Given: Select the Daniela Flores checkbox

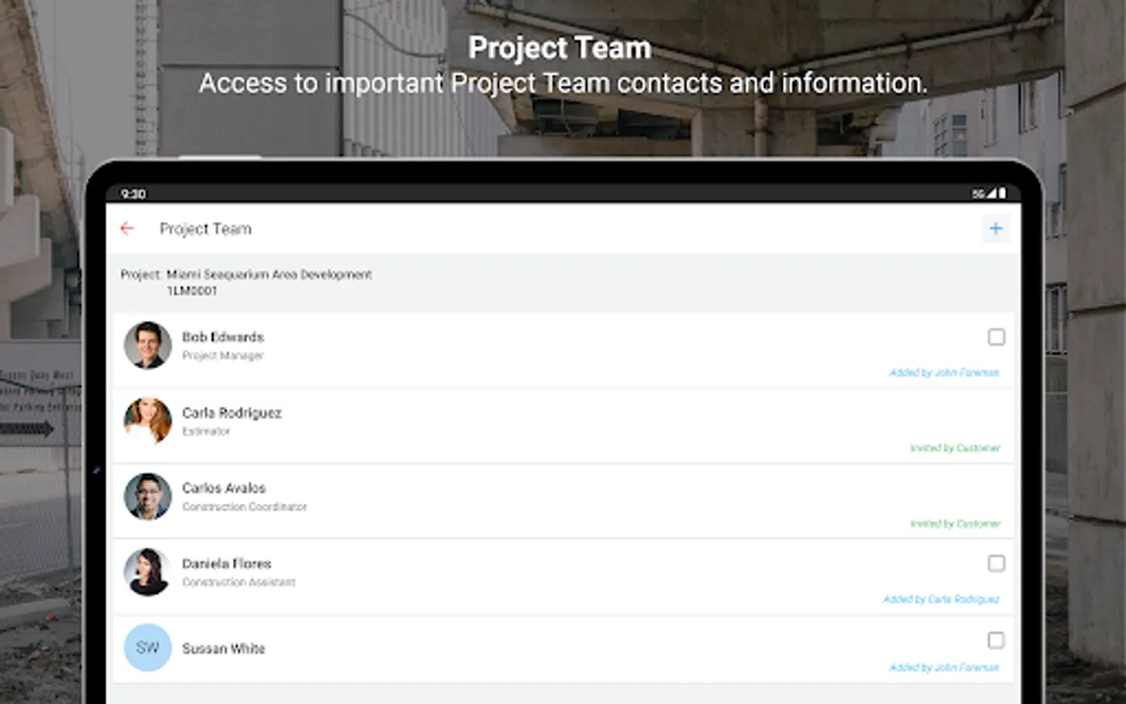Looking at the screenshot, I should coord(996,563).
